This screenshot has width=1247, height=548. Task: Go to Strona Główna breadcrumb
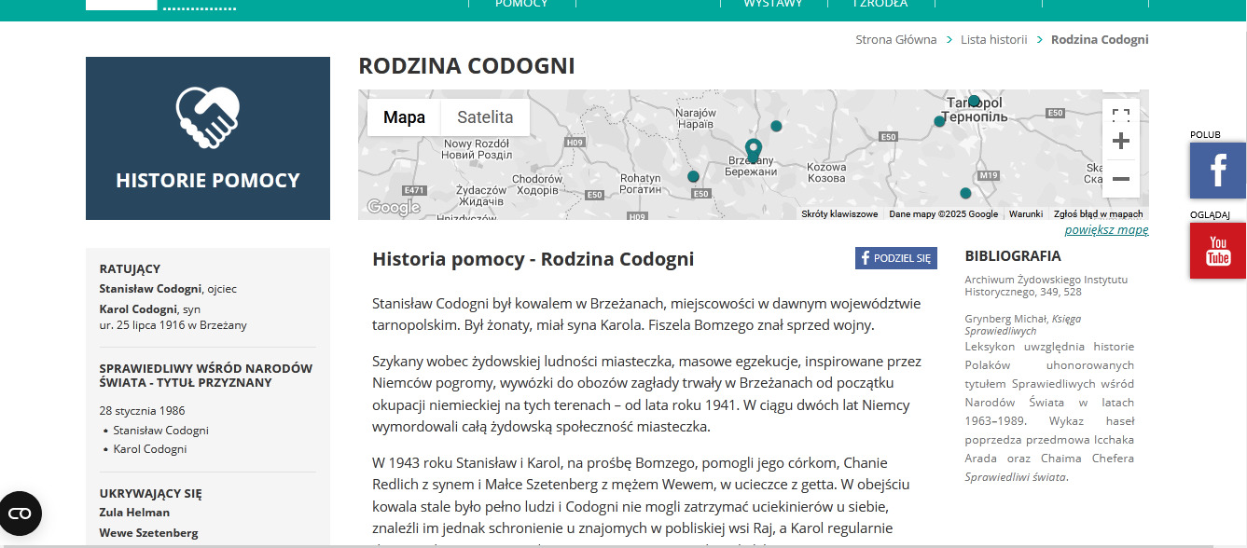tap(895, 39)
